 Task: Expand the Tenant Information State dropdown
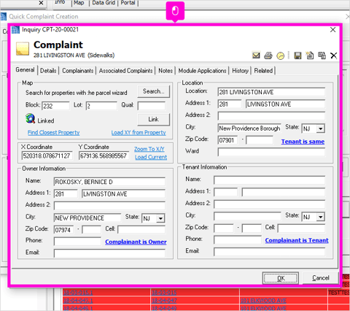[321, 217]
